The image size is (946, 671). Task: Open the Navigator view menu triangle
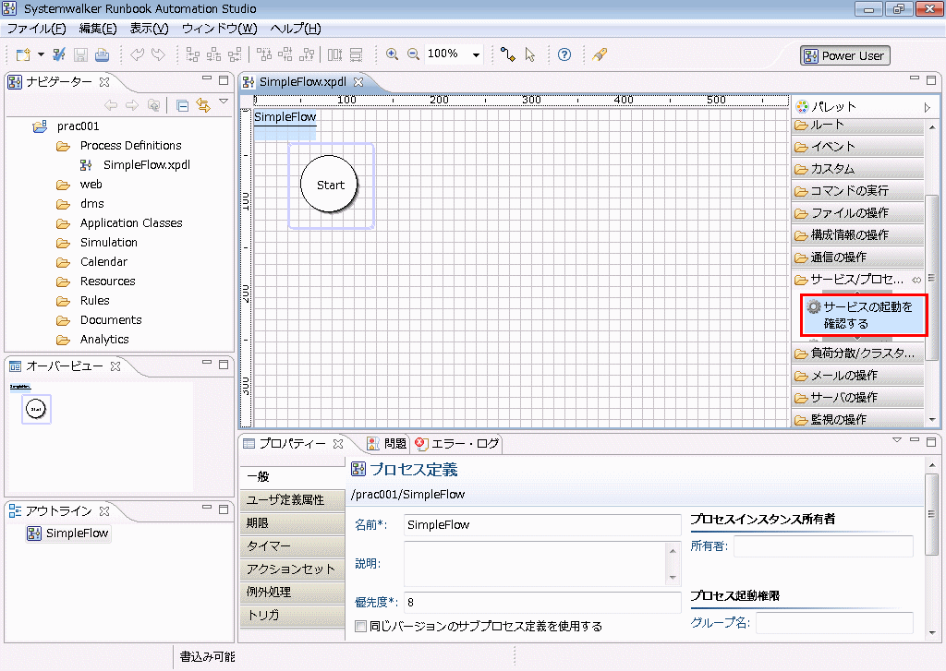pos(224,102)
